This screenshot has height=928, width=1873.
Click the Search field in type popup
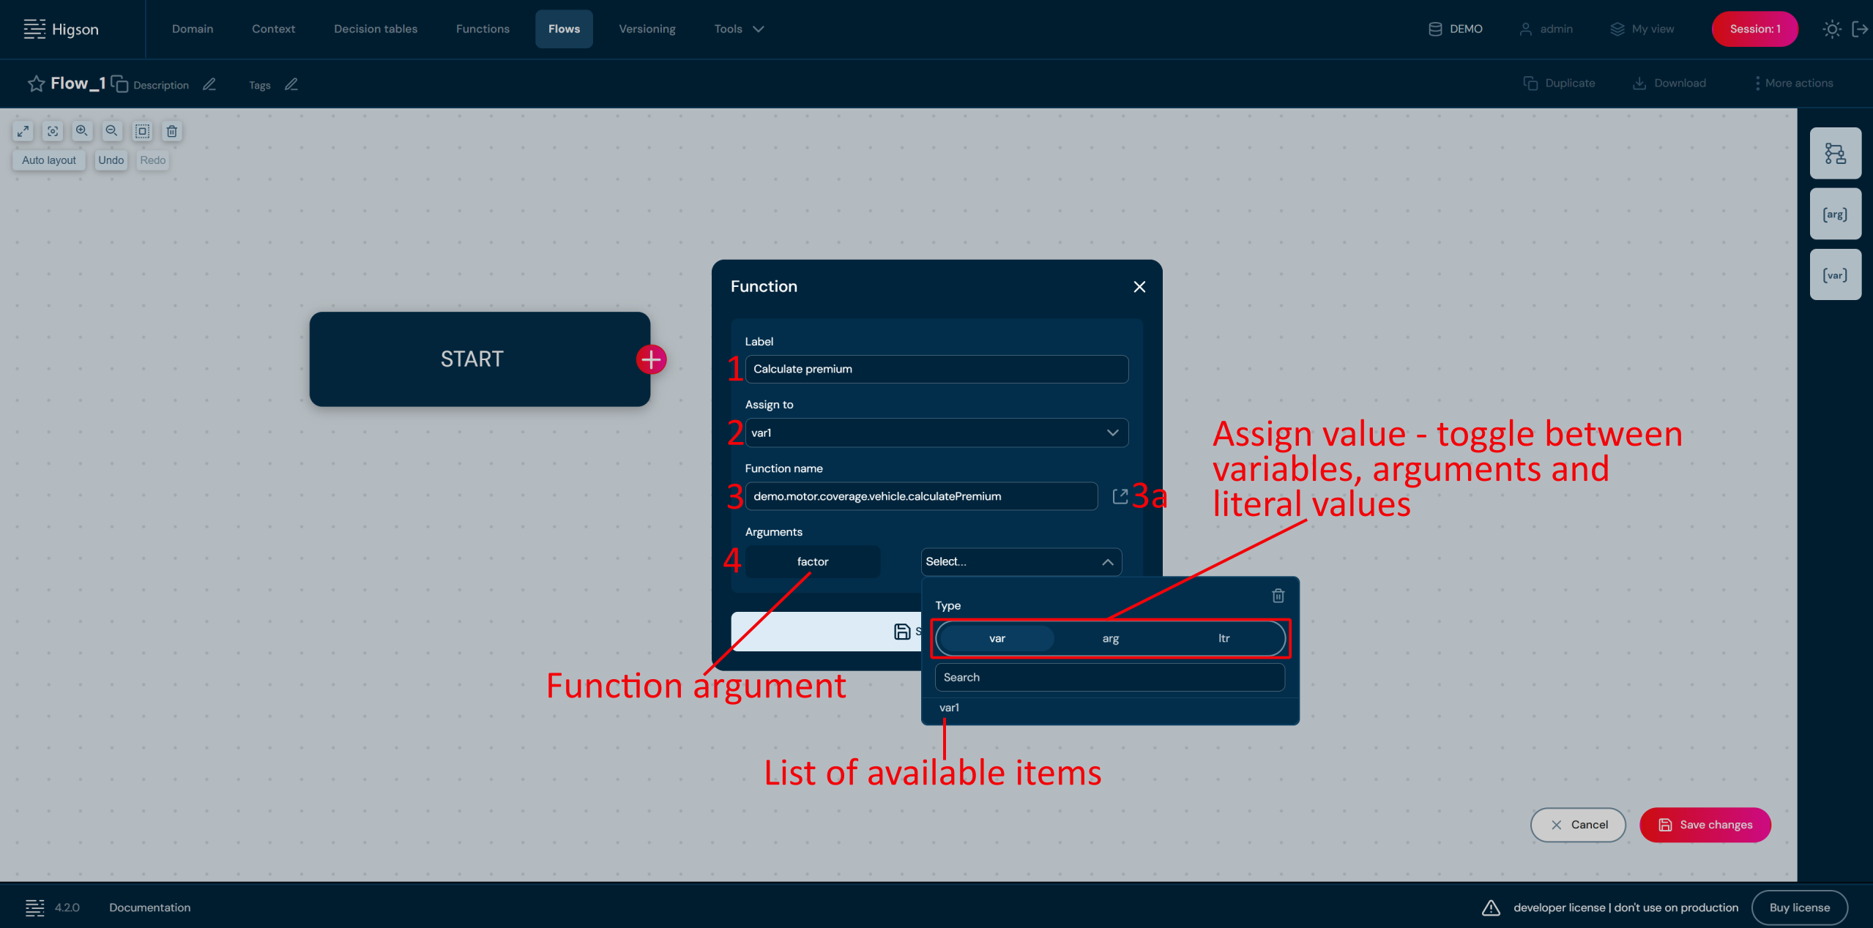pos(1109,677)
